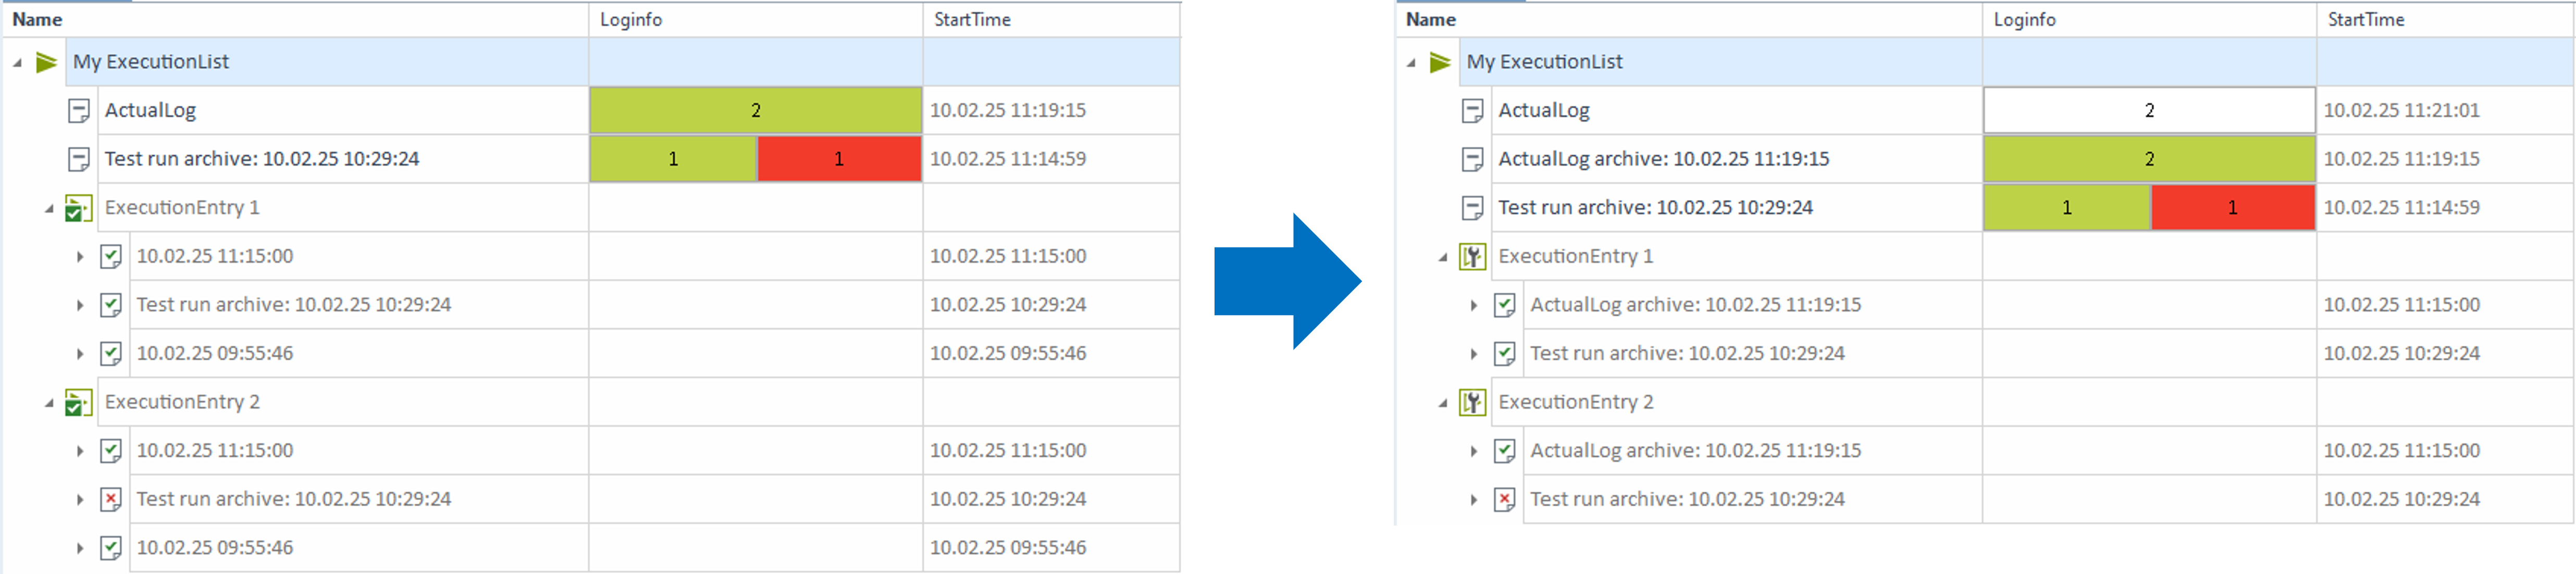Click failed red X icon in the right panel
2576x574 pixels.
click(1504, 499)
